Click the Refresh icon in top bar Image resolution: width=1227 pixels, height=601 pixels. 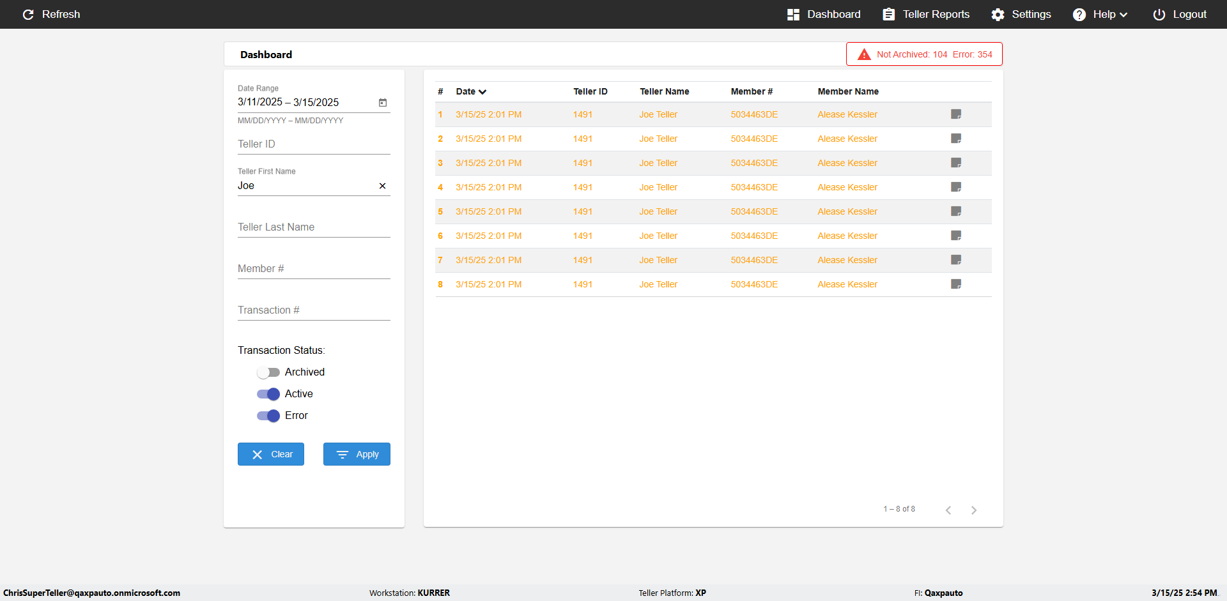coord(28,14)
